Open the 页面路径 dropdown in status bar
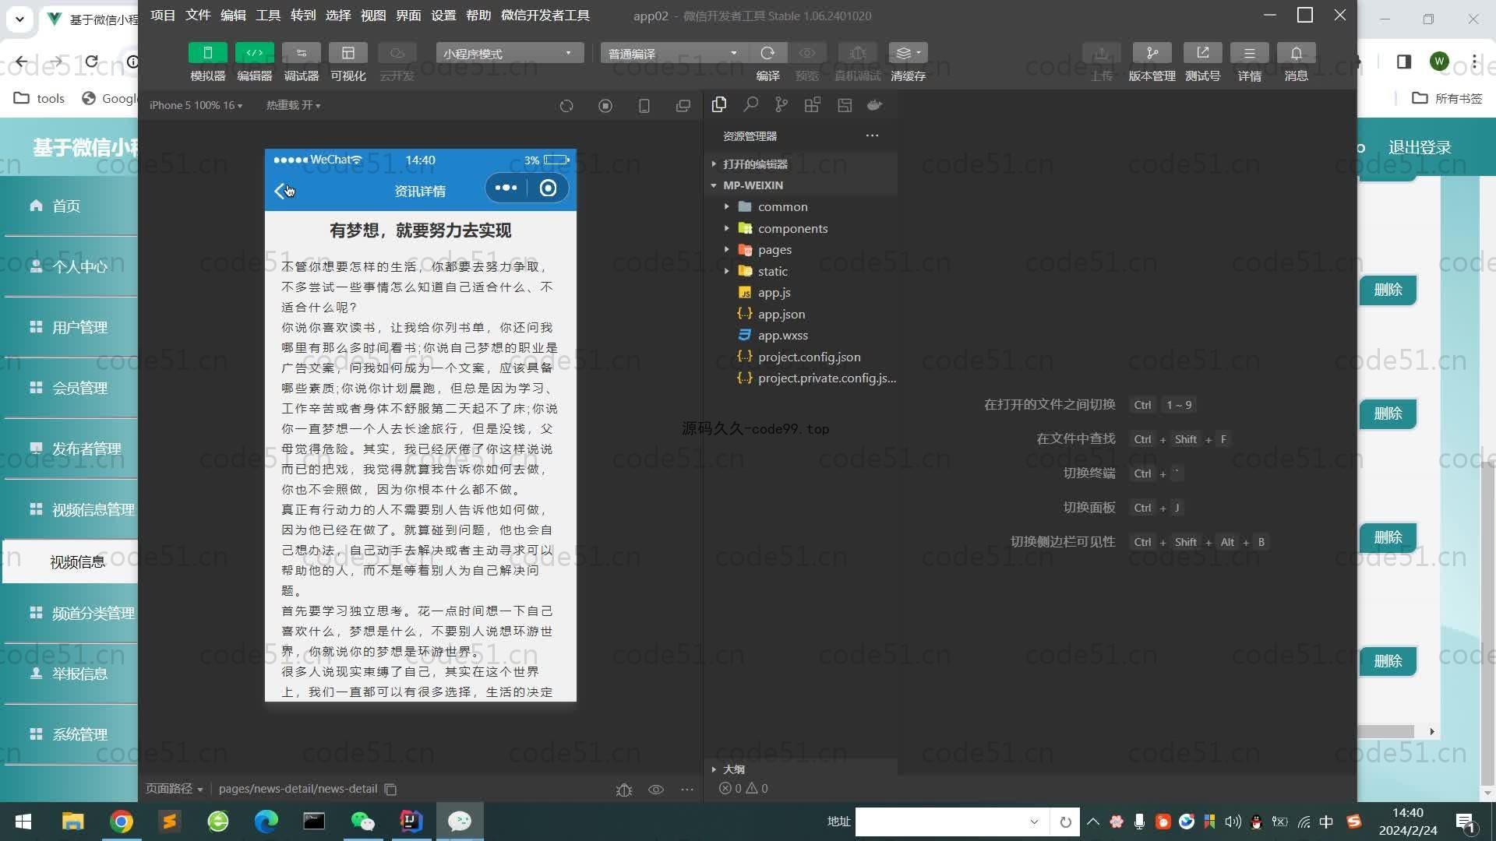This screenshot has height=841, width=1496. pos(175,789)
